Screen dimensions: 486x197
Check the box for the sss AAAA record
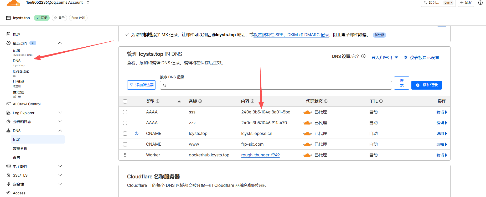point(125,112)
